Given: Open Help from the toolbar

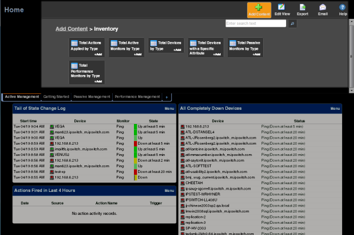Looking at the screenshot, I should [x=343, y=10].
